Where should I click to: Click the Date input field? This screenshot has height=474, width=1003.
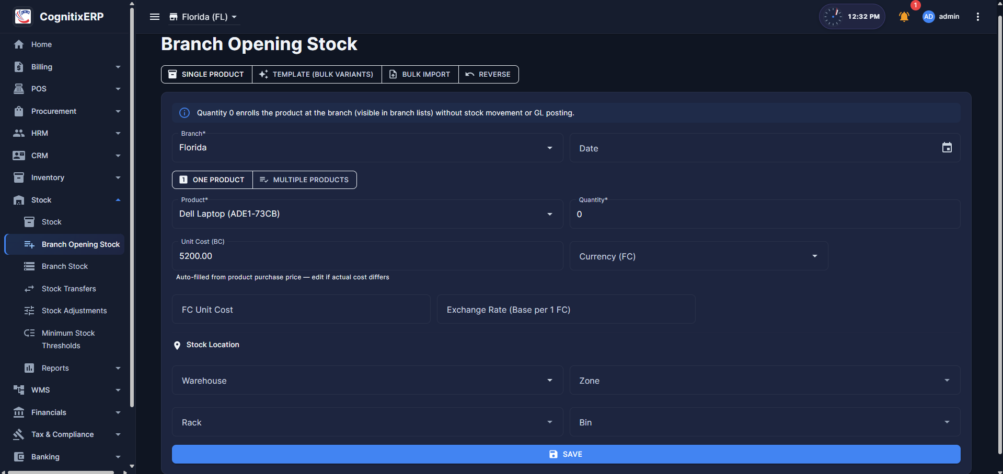coord(765,148)
